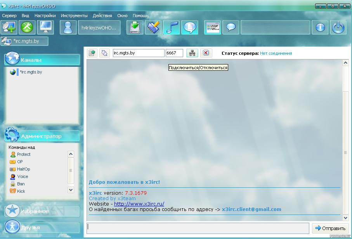Click the user profile avatar icon
The width and height of the screenshot is (352, 239).
point(68,27)
